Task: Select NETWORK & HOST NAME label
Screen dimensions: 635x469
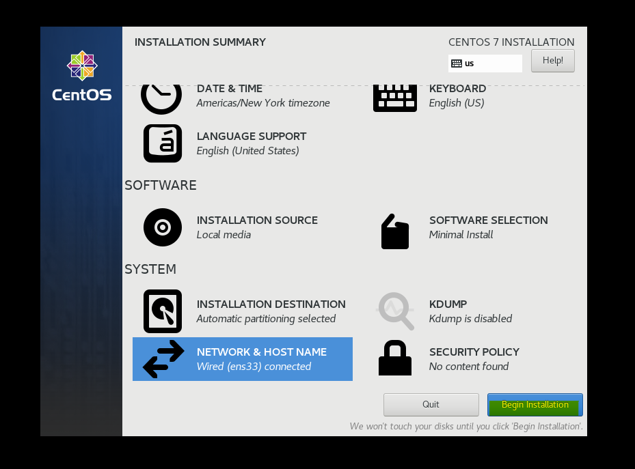Action: (x=262, y=352)
